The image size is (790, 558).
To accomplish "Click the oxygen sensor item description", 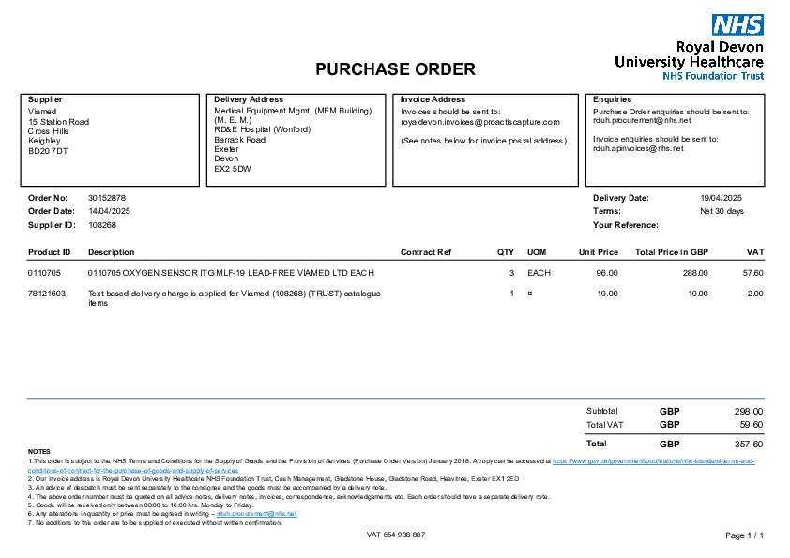I will (x=230, y=272).
